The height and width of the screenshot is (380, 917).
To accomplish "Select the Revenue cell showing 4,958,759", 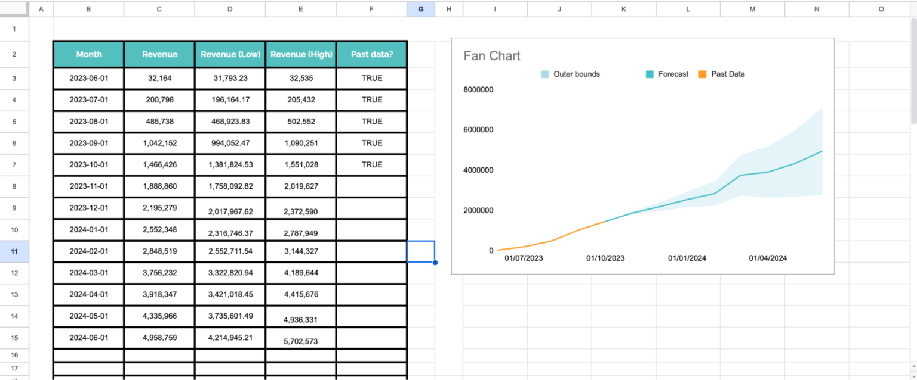I will [x=159, y=338].
